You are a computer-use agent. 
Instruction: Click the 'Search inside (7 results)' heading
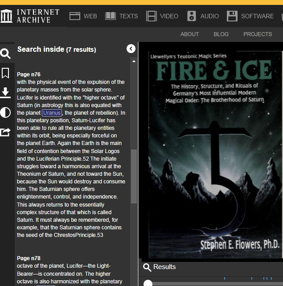coord(57,49)
